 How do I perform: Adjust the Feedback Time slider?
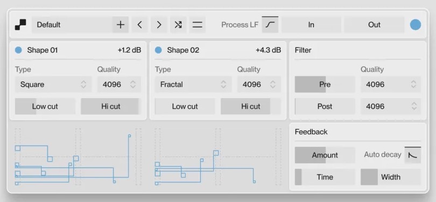pyautogui.click(x=325, y=177)
